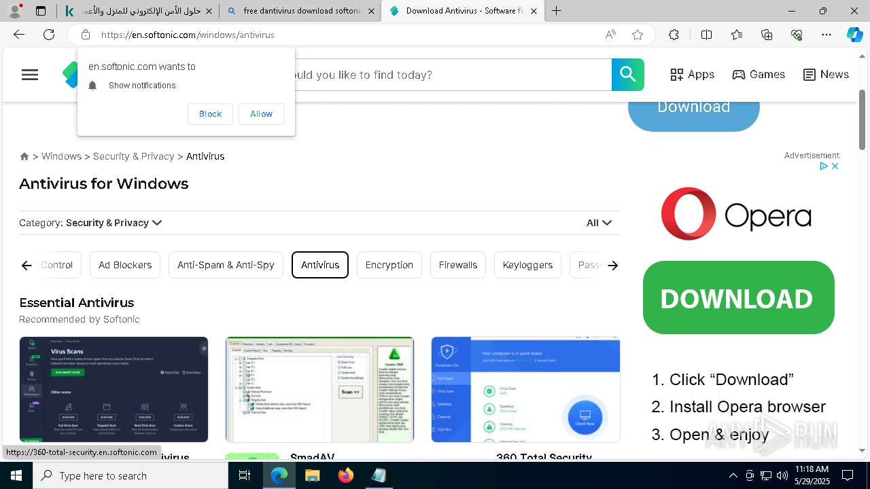870x489 pixels.
Task: Show hidden system tray icons
Action: [733, 475]
